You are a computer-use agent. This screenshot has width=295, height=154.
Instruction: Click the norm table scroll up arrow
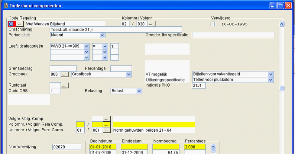point(213,147)
